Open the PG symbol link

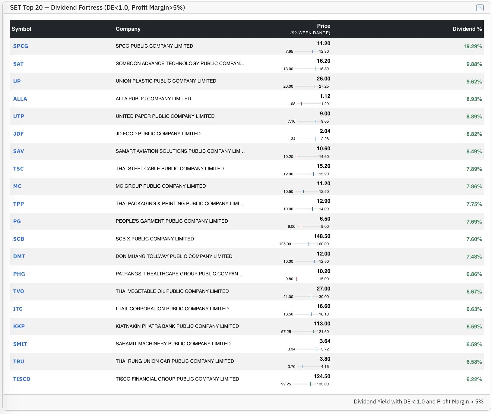[x=17, y=221]
